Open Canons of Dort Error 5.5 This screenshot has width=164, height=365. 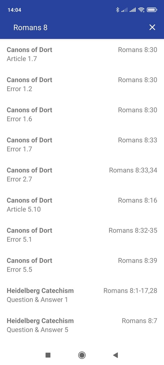coord(82,265)
